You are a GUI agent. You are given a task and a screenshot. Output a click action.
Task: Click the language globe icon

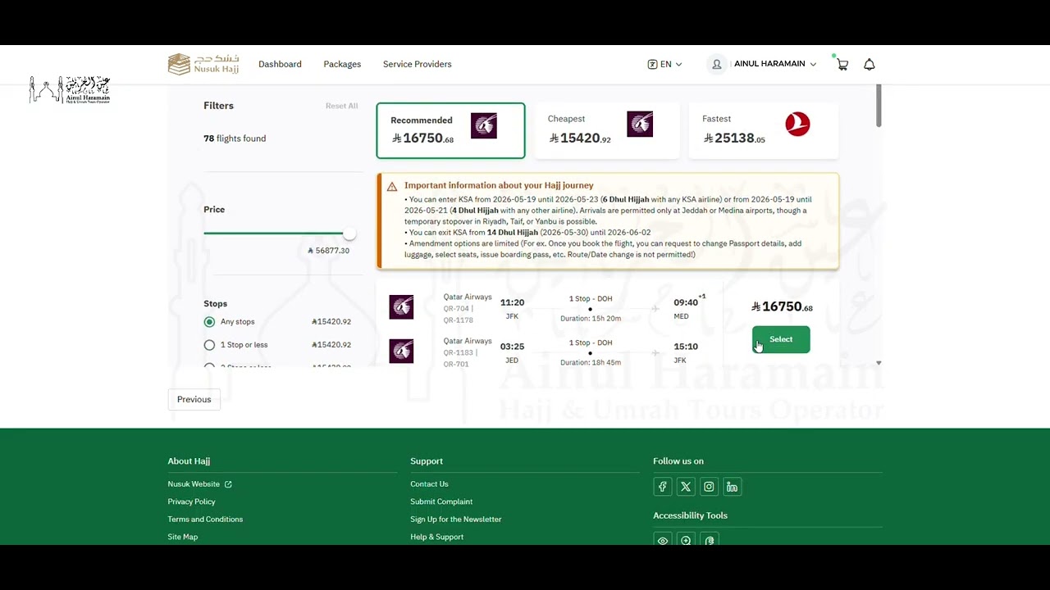(652, 64)
